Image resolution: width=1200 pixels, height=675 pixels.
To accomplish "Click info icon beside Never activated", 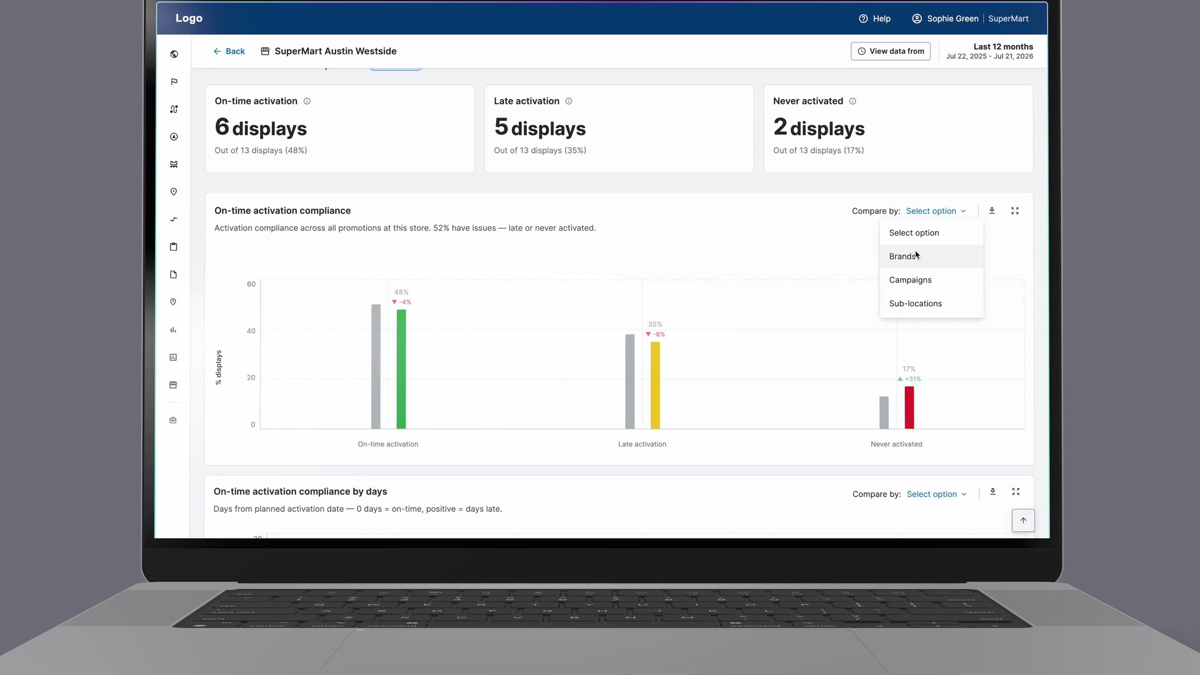I will pyautogui.click(x=852, y=101).
